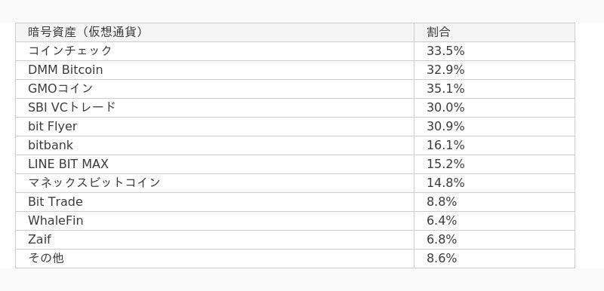
Task: Select the WhaleFin table entry
Action: (x=215, y=221)
